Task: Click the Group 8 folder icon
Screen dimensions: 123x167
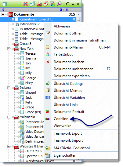Action: coord(16,44)
